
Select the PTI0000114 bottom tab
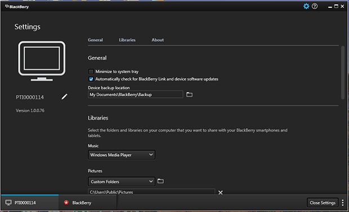click(30, 202)
